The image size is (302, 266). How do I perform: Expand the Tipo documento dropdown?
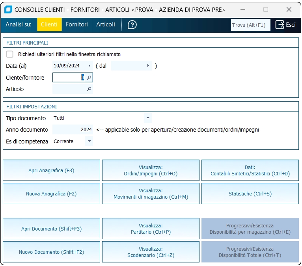147,118
